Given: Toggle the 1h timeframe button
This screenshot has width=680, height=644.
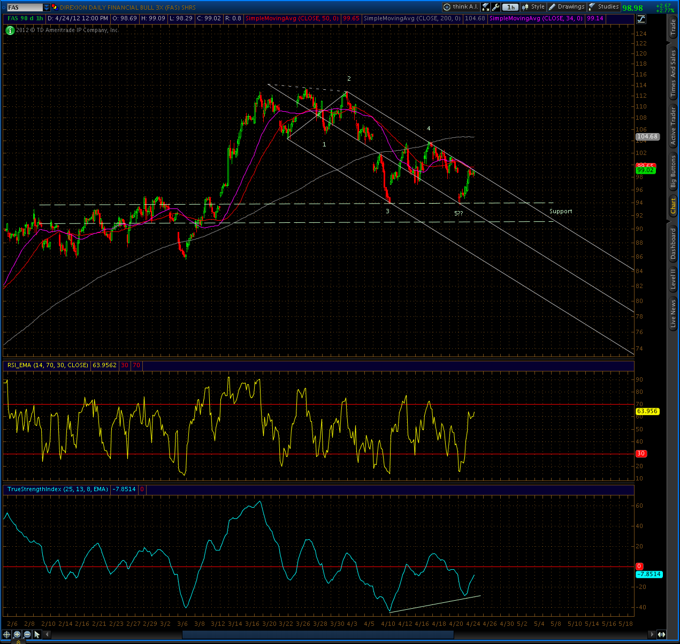Looking at the screenshot, I should [x=510, y=7].
